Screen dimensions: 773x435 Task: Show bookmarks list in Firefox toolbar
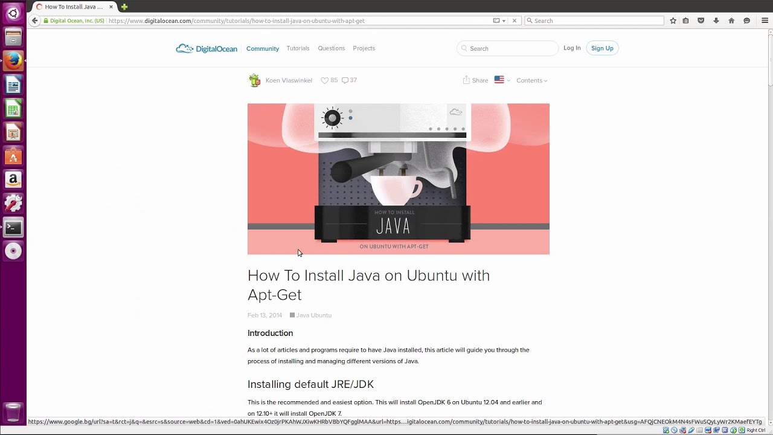tap(685, 21)
